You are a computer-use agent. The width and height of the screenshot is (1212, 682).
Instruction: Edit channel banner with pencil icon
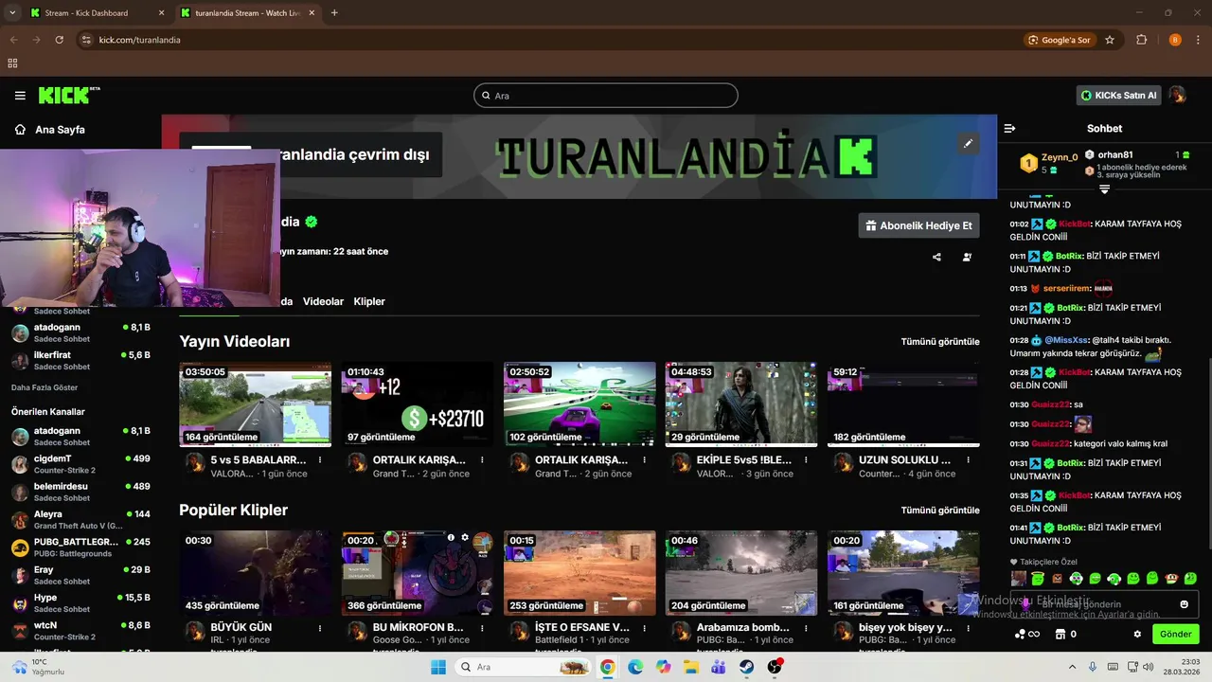pos(968,144)
